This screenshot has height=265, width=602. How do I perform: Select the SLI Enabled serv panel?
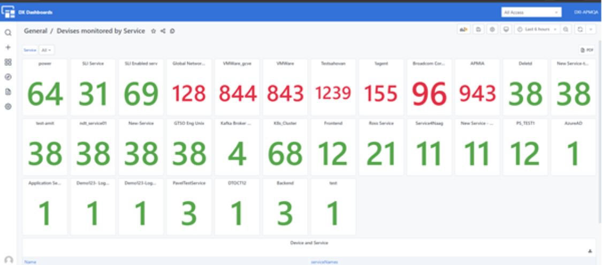pos(141,88)
